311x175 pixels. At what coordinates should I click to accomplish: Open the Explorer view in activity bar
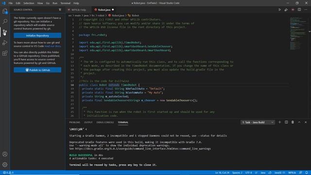point(5,11)
